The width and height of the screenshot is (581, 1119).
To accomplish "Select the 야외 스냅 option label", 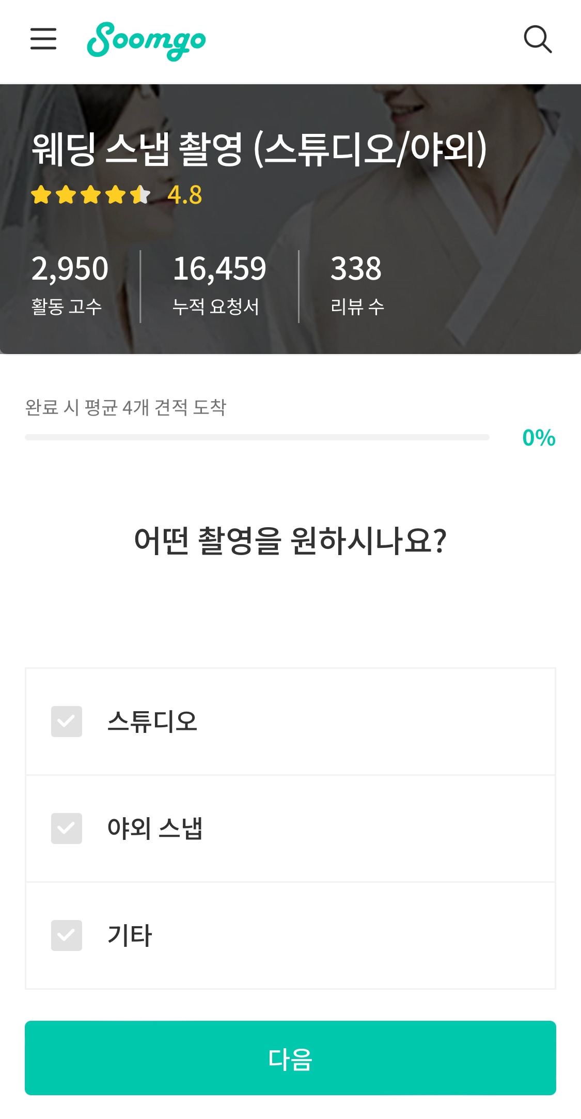I will [x=155, y=829].
